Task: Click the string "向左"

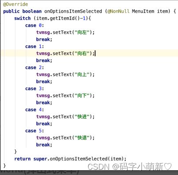Action: (x=82, y=33)
